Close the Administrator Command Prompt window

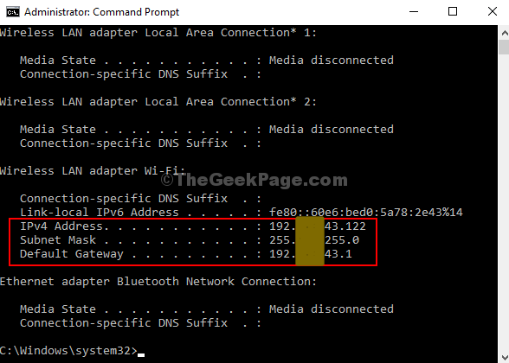click(x=492, y=12)
